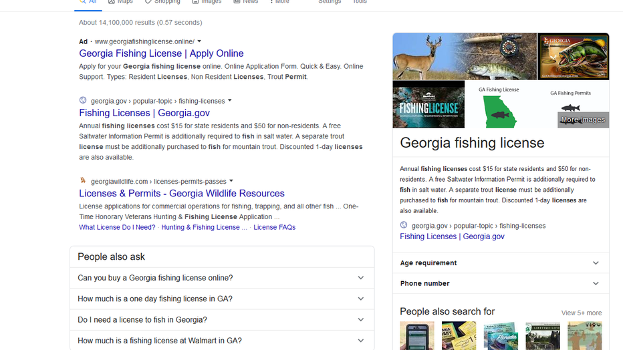Screen dimensions: 623x350
Task: Expand ad options arrow beside georgiafishinglicense.online
Action: tap(199, 41)
